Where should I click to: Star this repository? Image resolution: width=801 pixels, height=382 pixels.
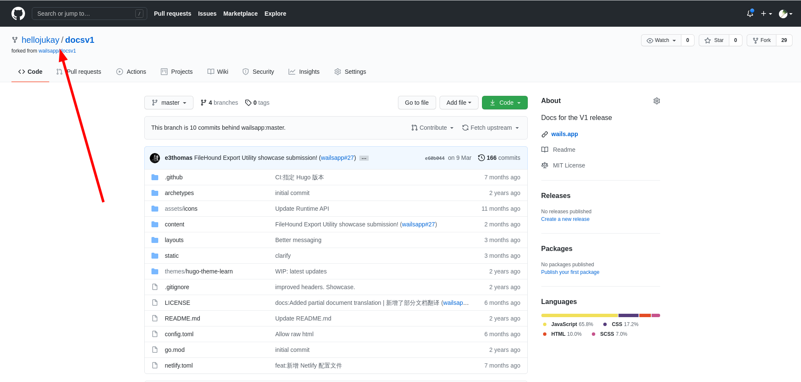point(714,40)
